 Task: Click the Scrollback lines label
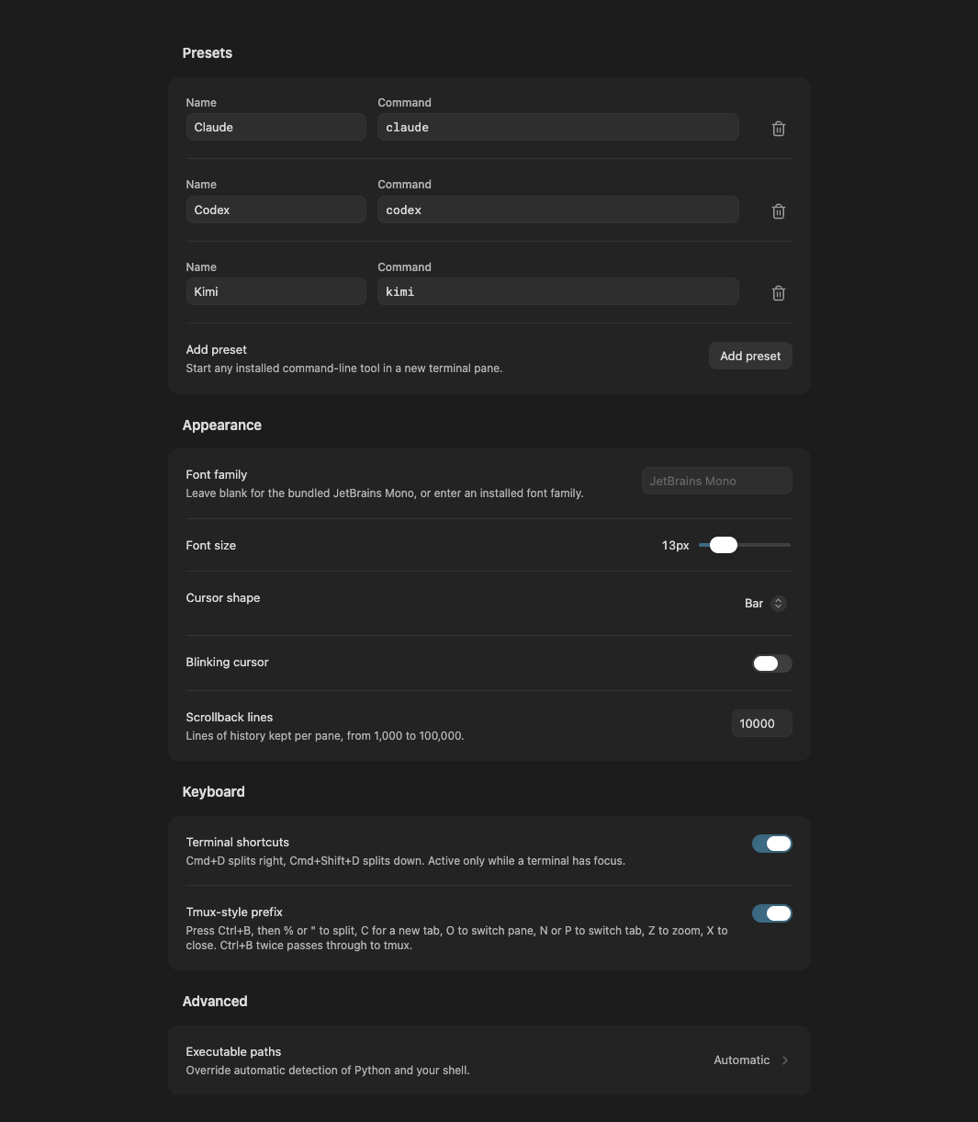230,718
